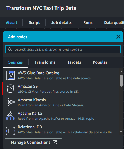Click external link icon in Manage Connections
The height and width of the screenshot is (149, 124).
[x=55, y=142]
